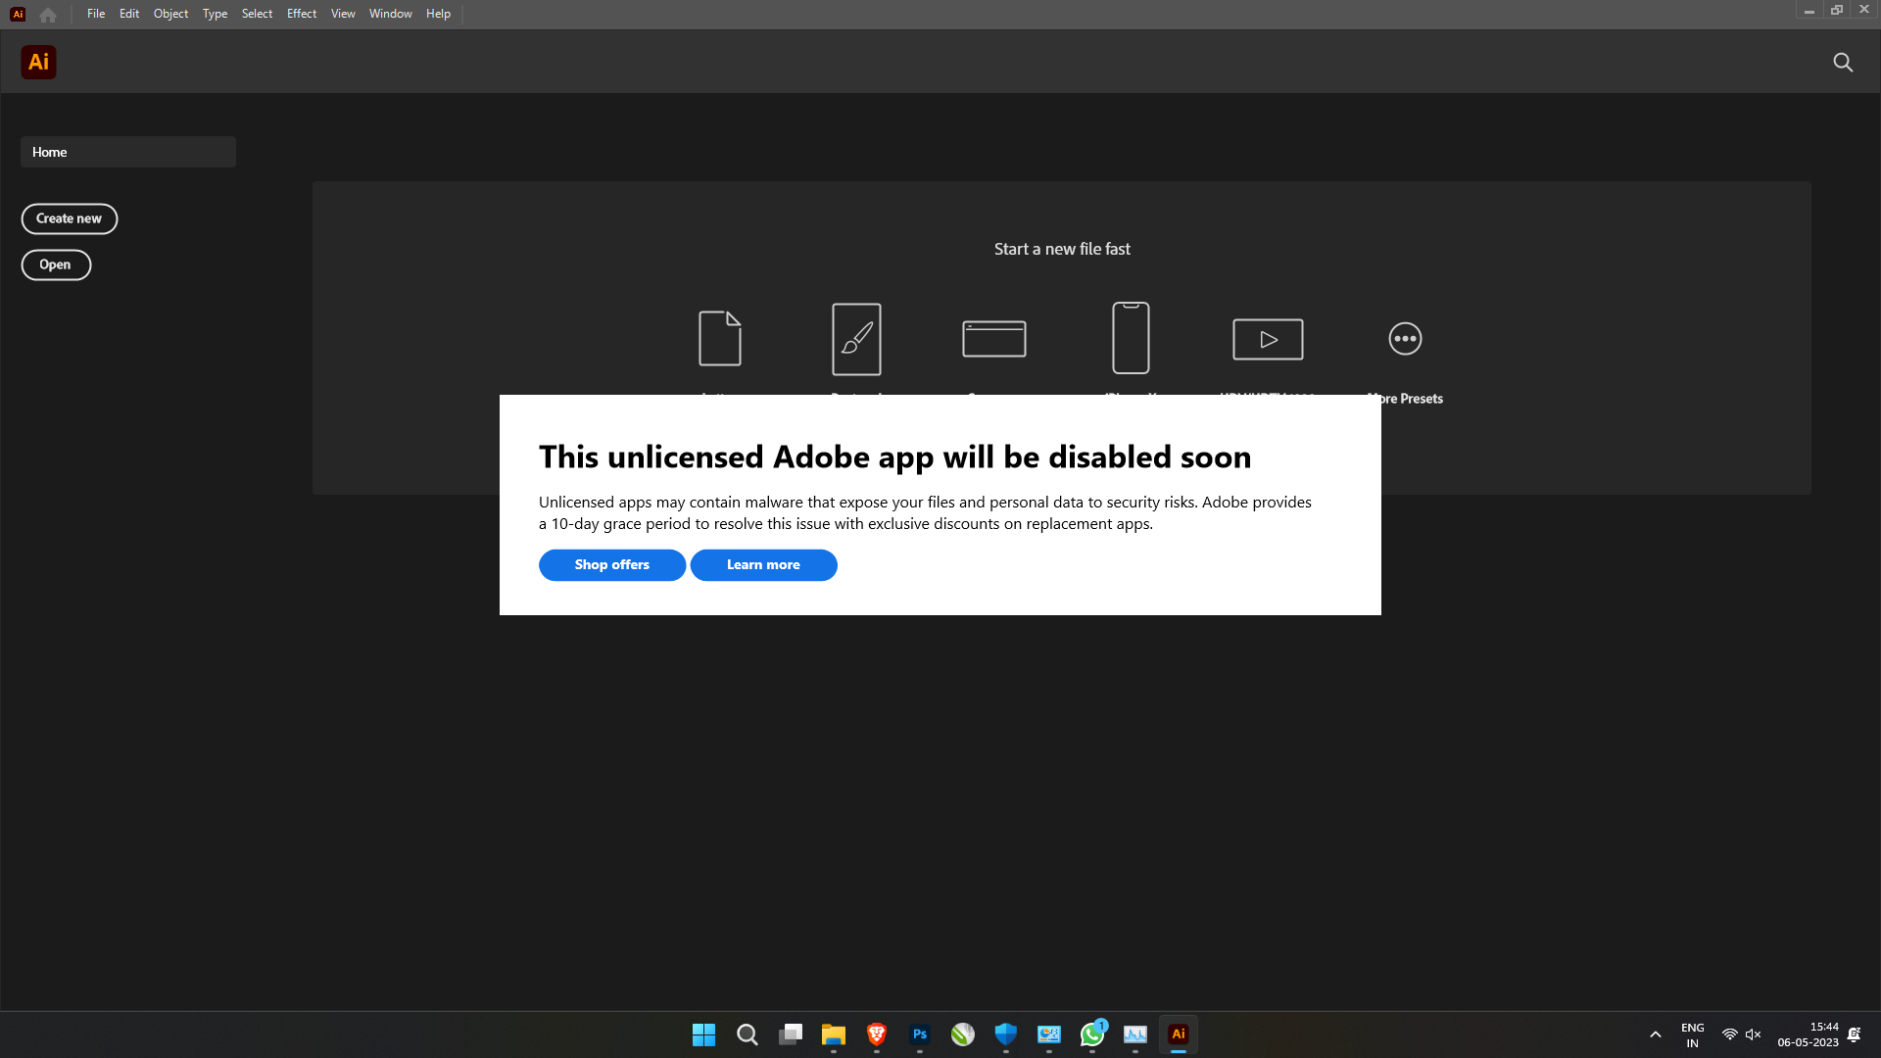This screenshot has height=1058, width=1881.
Task: Open the Type menu
Action: click(215, 14)
